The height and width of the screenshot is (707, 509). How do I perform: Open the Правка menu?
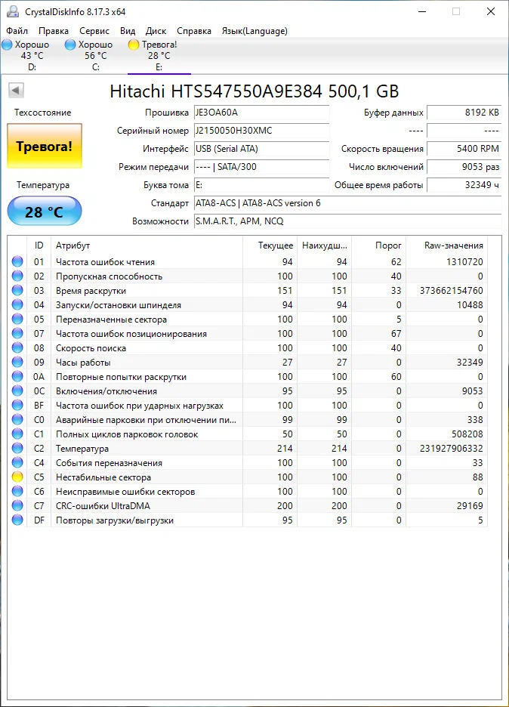54,31
